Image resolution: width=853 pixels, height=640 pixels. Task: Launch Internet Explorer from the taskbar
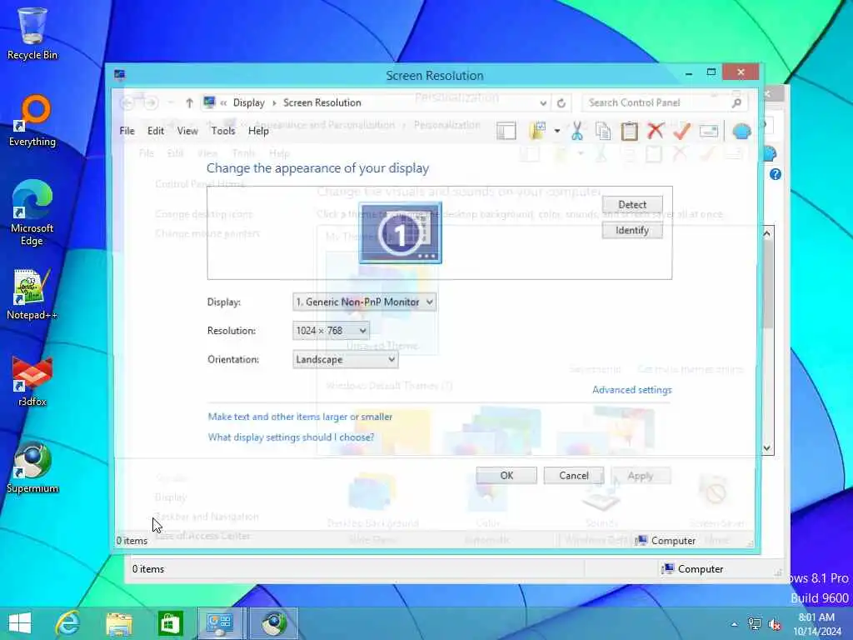[x=68, y=623]
